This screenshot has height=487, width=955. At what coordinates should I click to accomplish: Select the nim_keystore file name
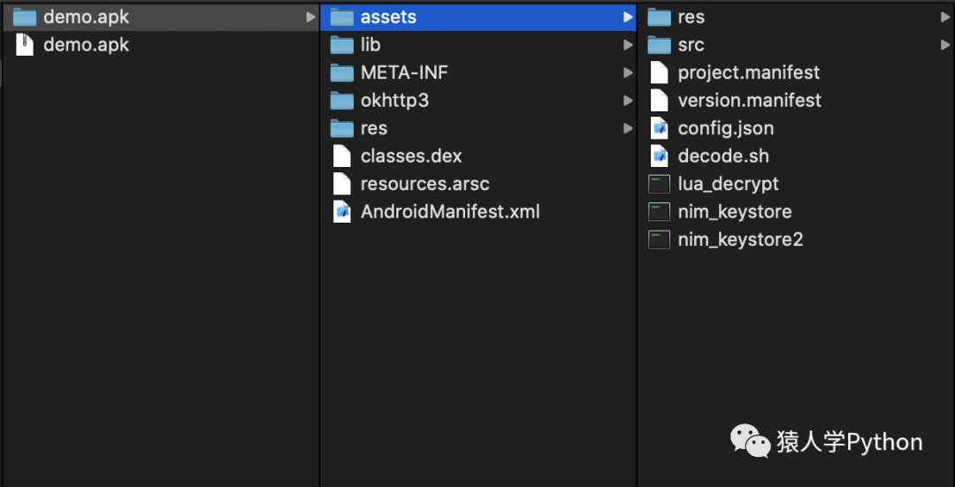point(735,212)
